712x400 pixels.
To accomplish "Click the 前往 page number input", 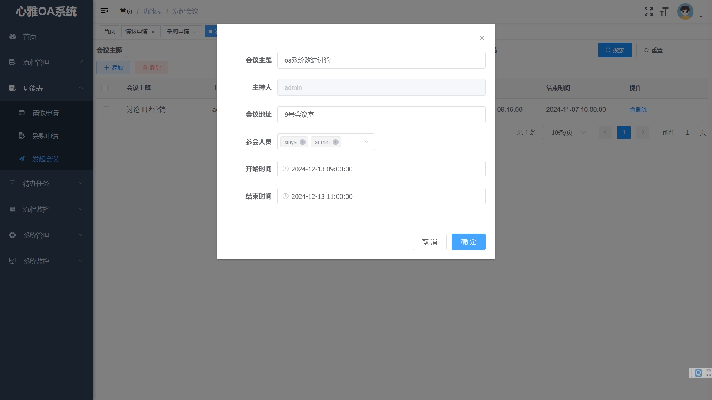I will [688, 132].
